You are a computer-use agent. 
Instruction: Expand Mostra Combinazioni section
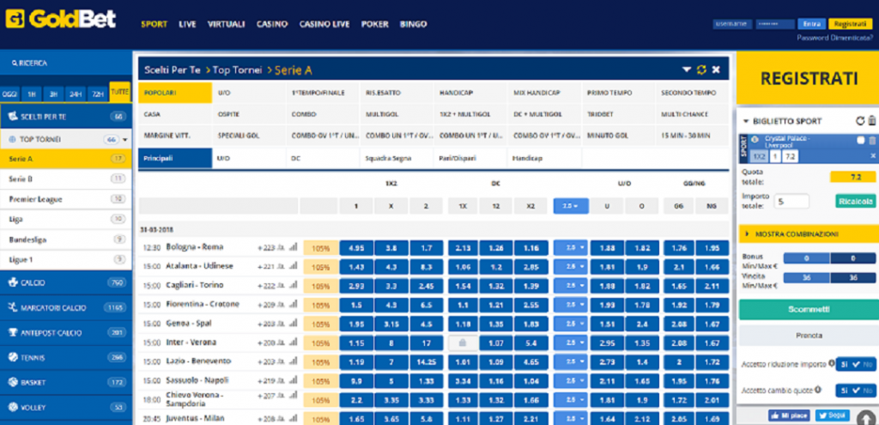coord(807,234)
